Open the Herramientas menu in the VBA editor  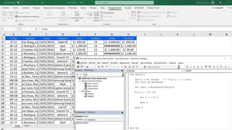click(146, 63)
